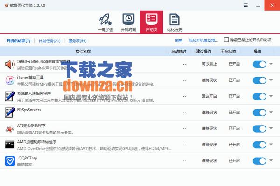The height and width of the screenshot is (186, 280).
Task: Switch to 计划任务(21) sub-tab
Action: coord(49,41)
